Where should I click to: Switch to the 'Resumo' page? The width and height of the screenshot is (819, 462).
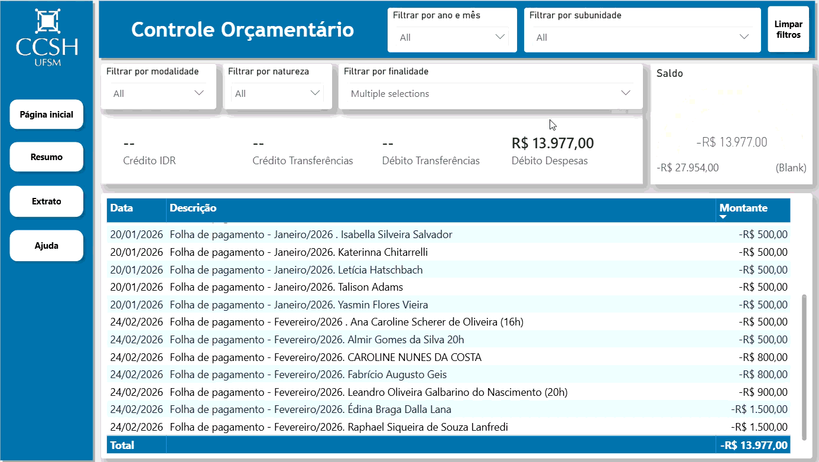tap(46, 157)
